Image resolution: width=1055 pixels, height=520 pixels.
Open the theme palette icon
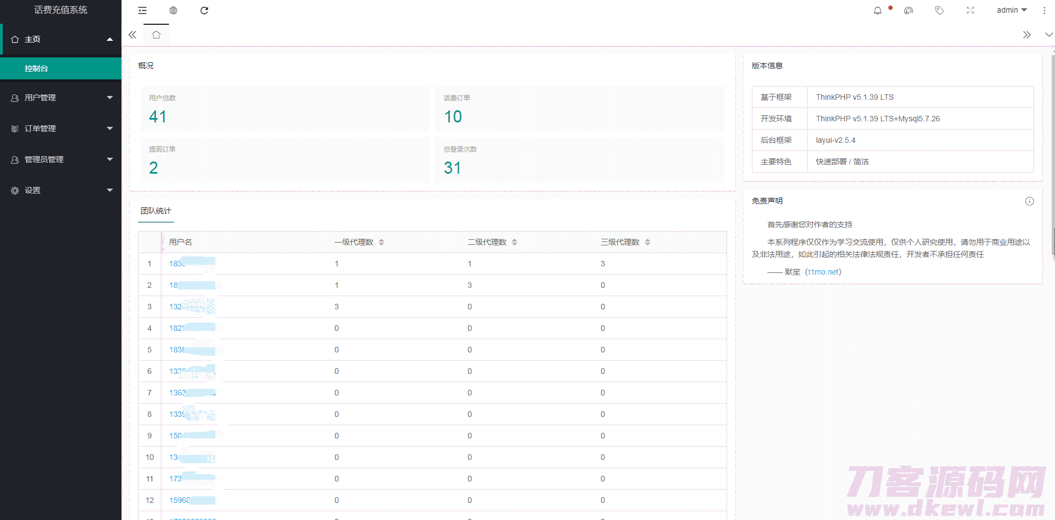tap(909, 10)
